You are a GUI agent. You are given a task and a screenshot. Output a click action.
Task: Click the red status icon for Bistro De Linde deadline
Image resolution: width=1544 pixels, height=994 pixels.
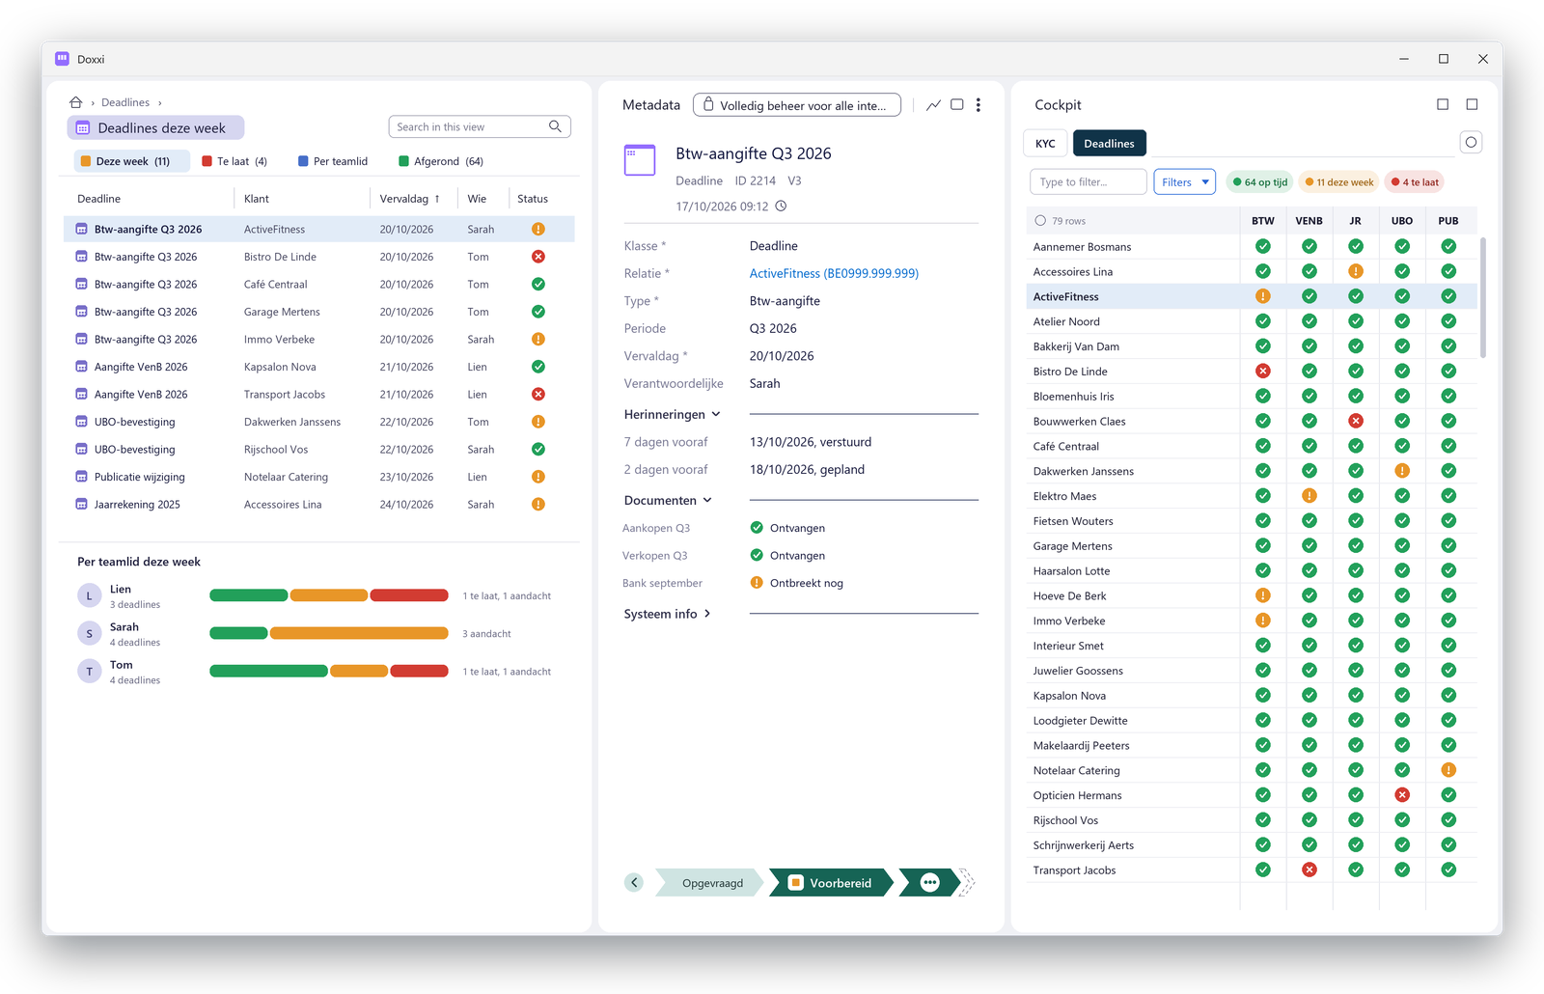(x=538, y=257)
